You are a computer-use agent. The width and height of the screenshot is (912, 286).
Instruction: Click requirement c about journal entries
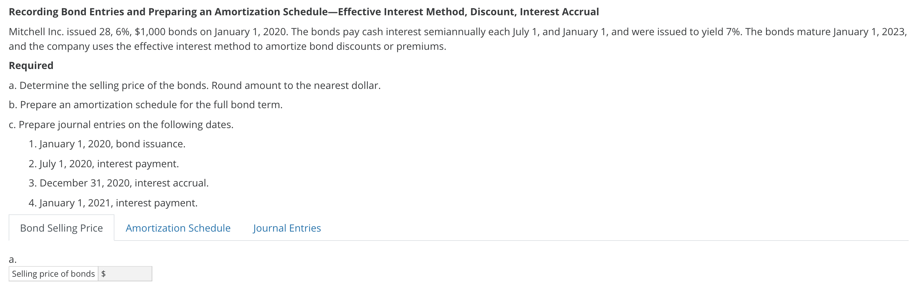point(122,124)
